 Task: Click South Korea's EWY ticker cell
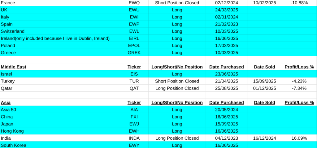click(134, 145)
